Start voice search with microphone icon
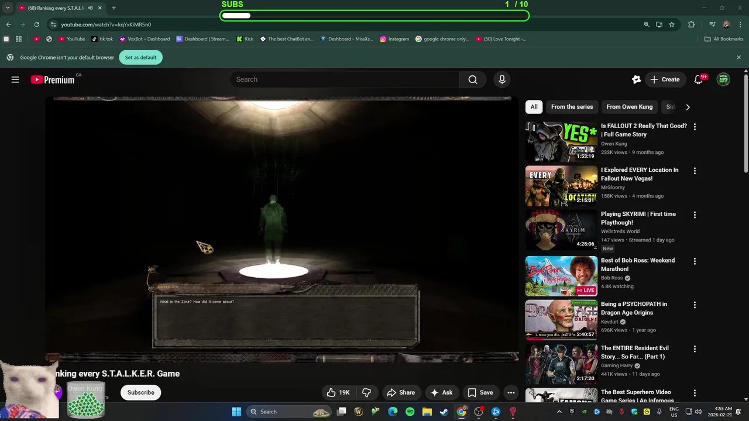The height and width of the screenshot is (421, 749). coord(501,80)
